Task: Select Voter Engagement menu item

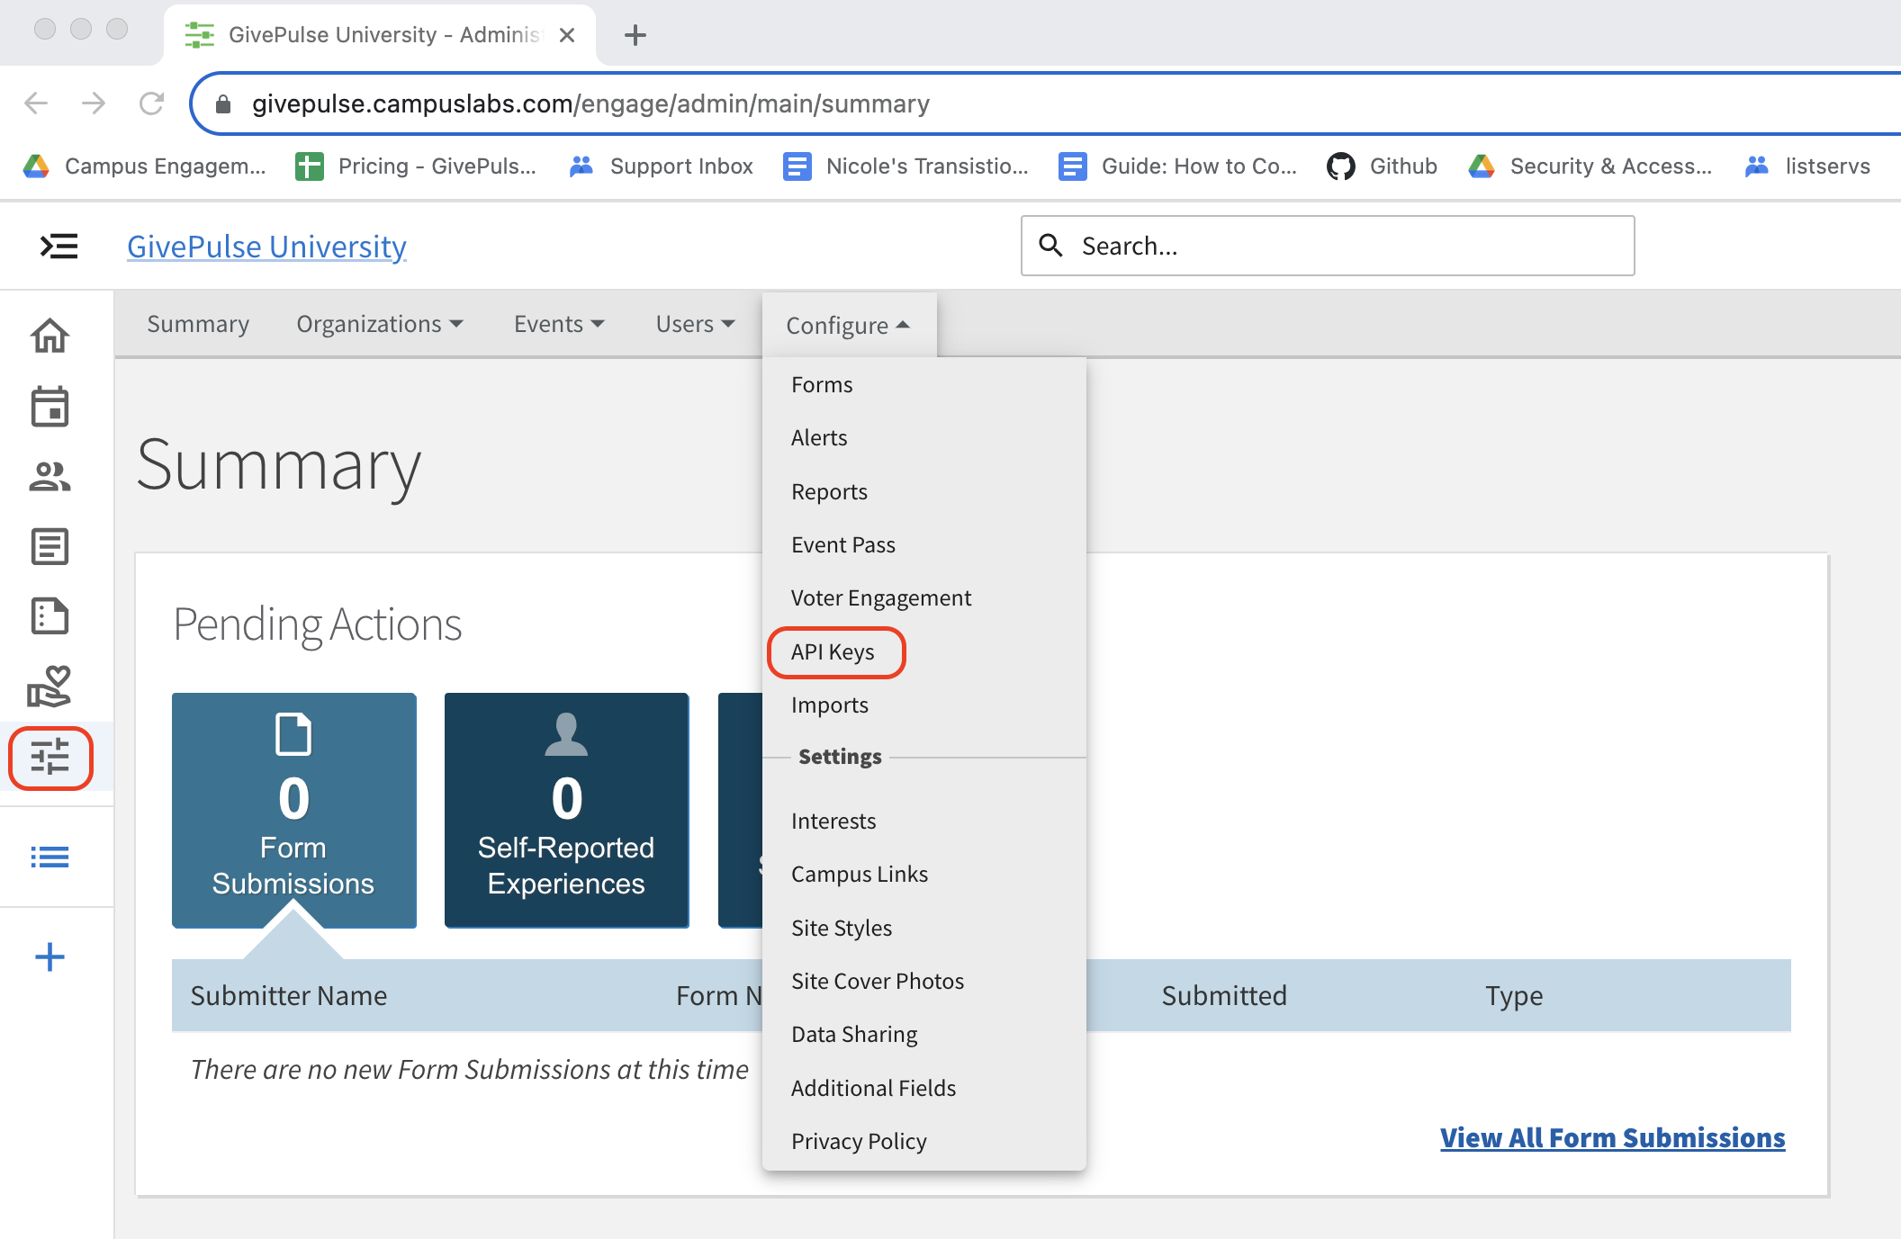Action: 881,597
